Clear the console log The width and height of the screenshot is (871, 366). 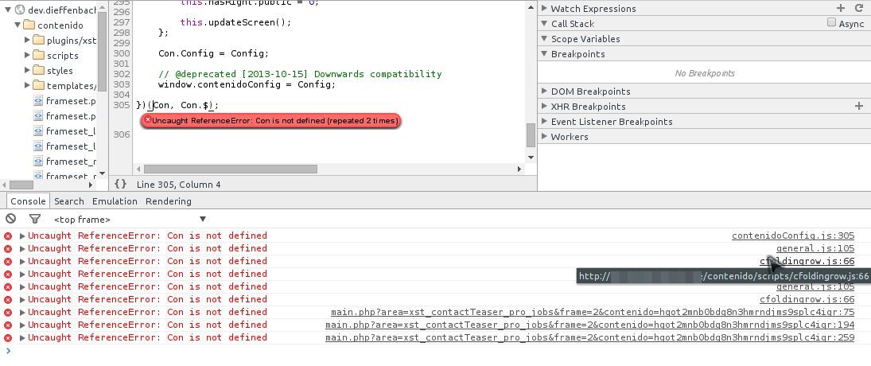(x=11, y=219)
